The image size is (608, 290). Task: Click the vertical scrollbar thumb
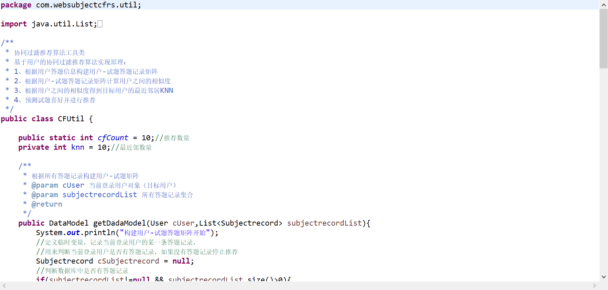point(604,39)
